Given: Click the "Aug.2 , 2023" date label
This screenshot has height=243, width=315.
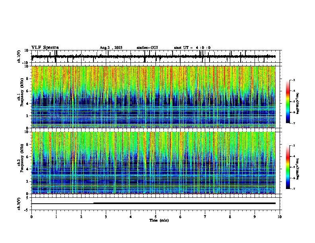Looking at the screenshot, I should click(x=111, y=48).
